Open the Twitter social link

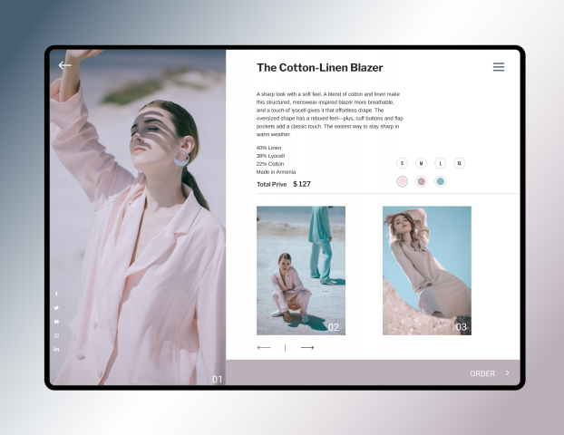click(56, 308)
